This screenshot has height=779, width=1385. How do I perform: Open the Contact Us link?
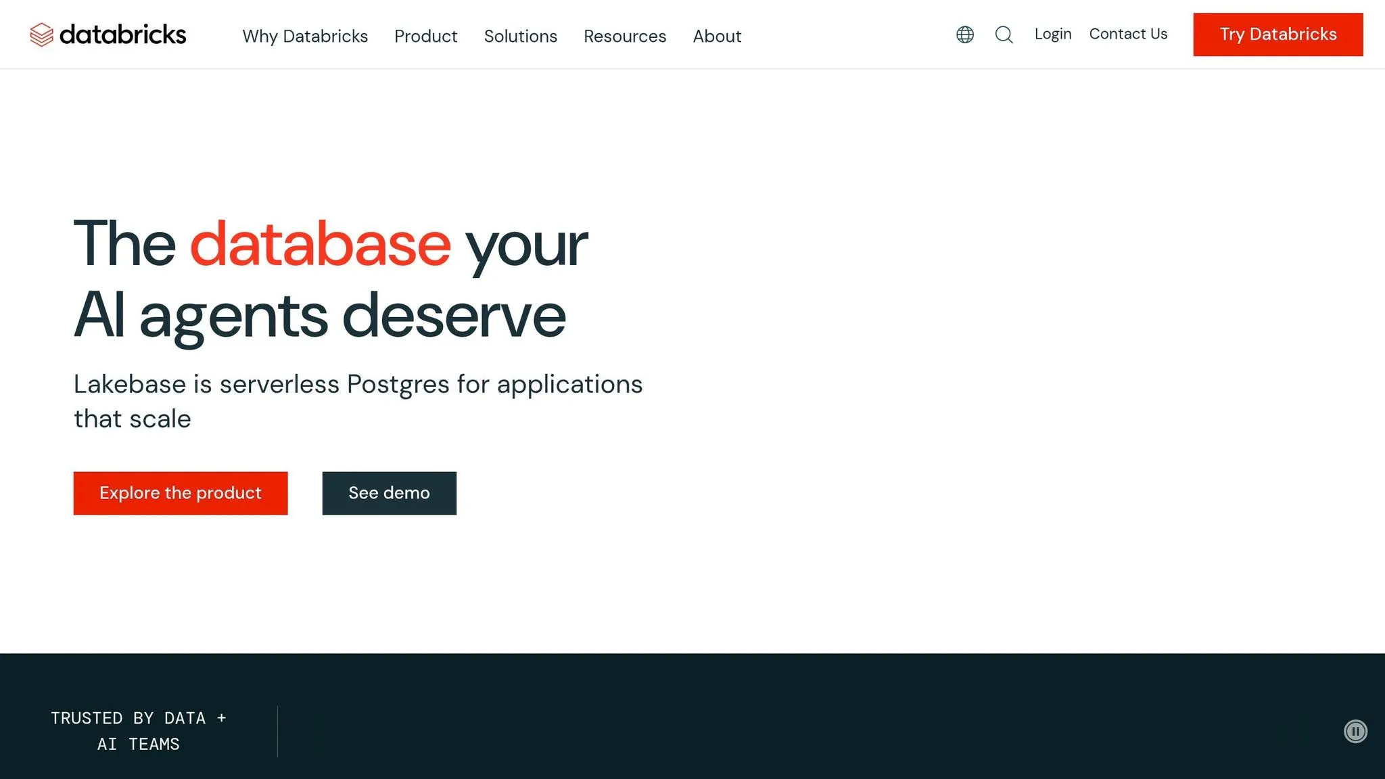(x=1128, y=34)
